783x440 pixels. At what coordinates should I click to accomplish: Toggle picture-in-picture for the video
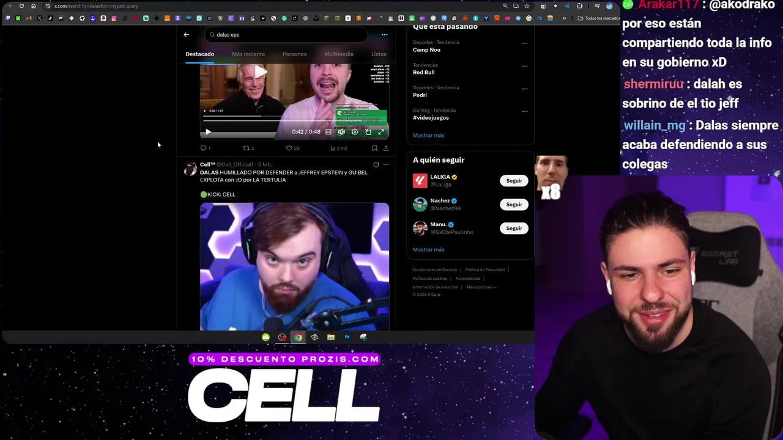click(x=368, y=132)
